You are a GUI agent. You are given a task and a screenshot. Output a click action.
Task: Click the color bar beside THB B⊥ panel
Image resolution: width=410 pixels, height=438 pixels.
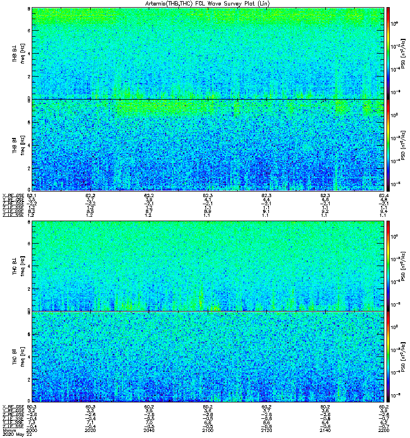[388, 53]
